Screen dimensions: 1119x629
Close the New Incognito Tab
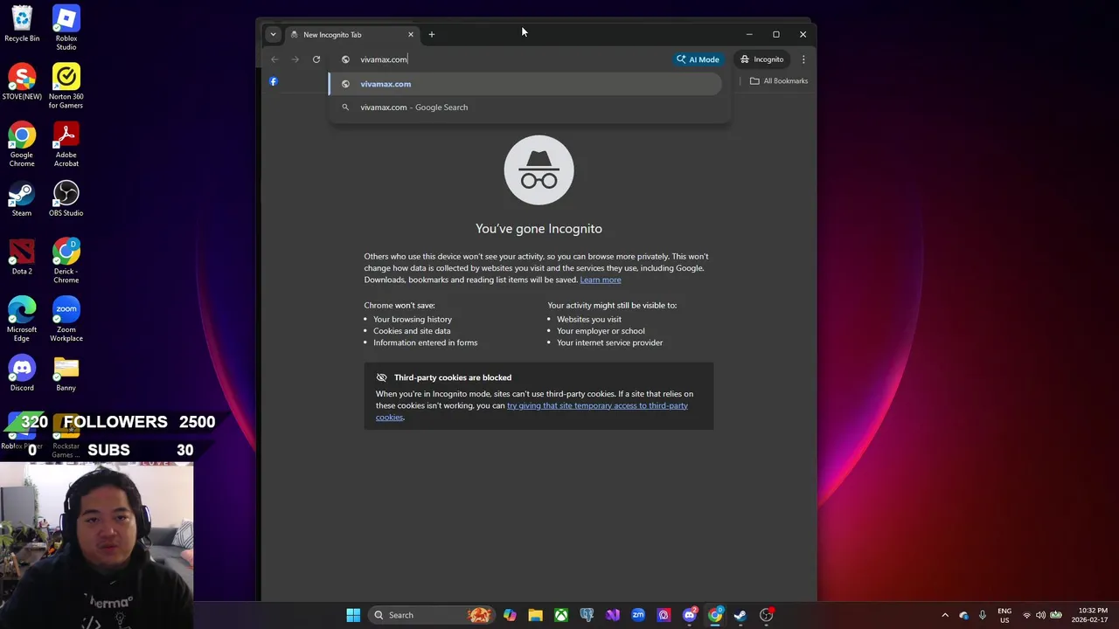click(410, 35)
